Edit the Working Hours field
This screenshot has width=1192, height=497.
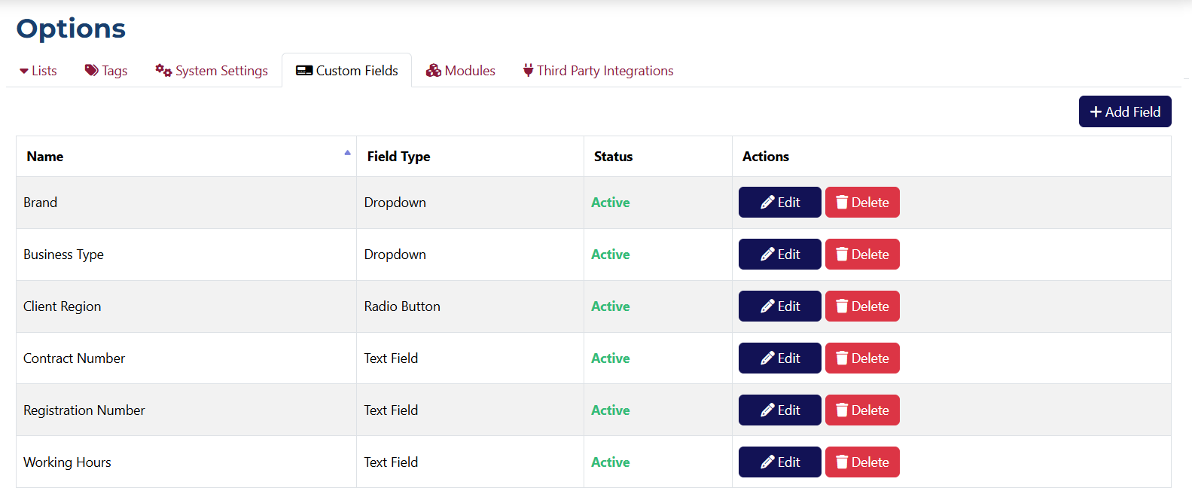point(780,462)
